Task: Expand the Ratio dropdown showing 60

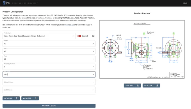Action: pos(49,59)
